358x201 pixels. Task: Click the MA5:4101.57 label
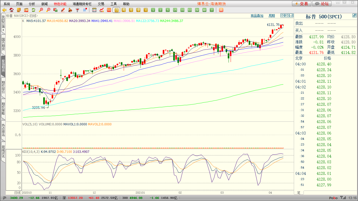[x=36, y=21]
